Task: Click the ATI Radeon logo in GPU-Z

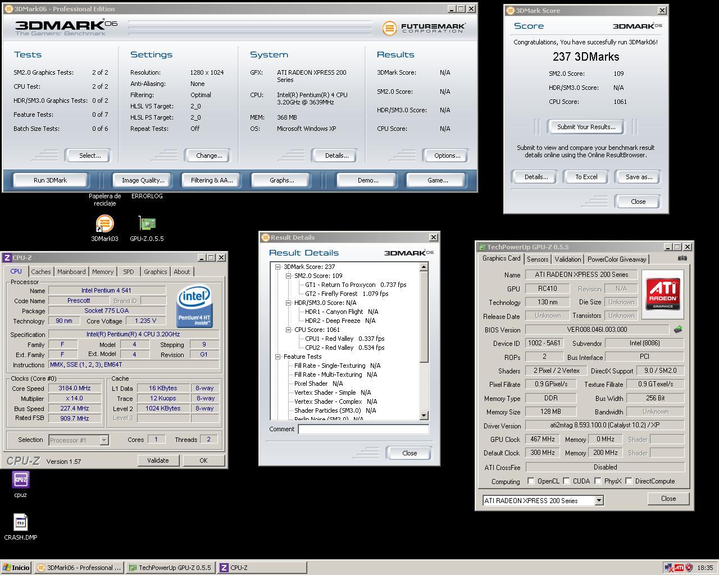Action: pyautogui.click(x=663, y=294)
